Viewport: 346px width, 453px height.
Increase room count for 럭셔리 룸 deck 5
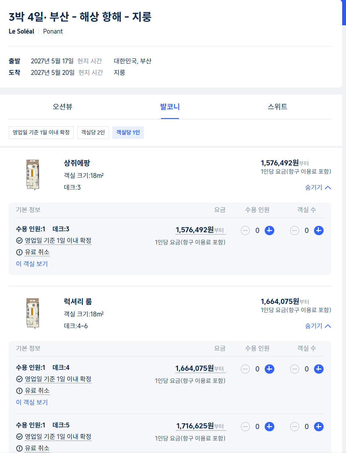click(x=319, y=426)
